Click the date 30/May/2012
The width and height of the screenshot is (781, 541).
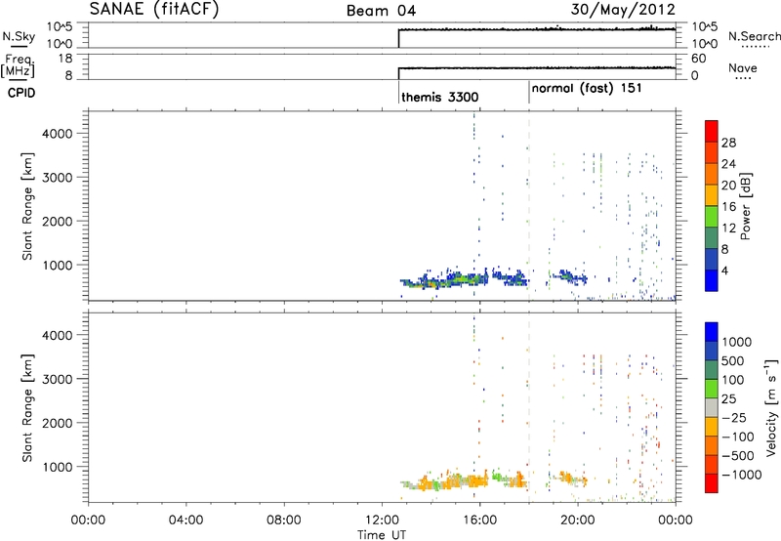click(x=623, y=9)
